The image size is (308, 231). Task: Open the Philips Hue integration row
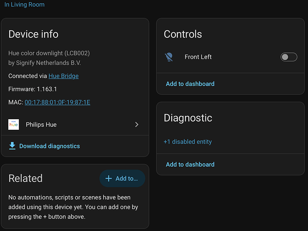coord(75,124)
